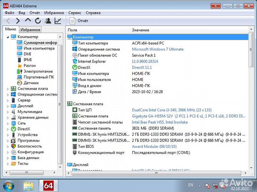Click the speaker icon for Мультимедиа
The height and width of the screenshot is (192, 257).
14,112
